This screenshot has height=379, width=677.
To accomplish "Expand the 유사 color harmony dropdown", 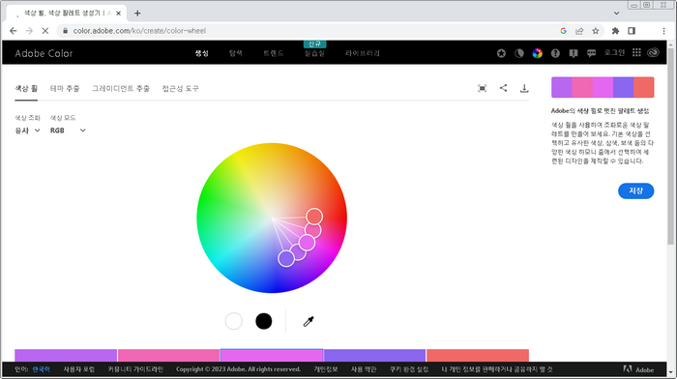I will [27, 131].
